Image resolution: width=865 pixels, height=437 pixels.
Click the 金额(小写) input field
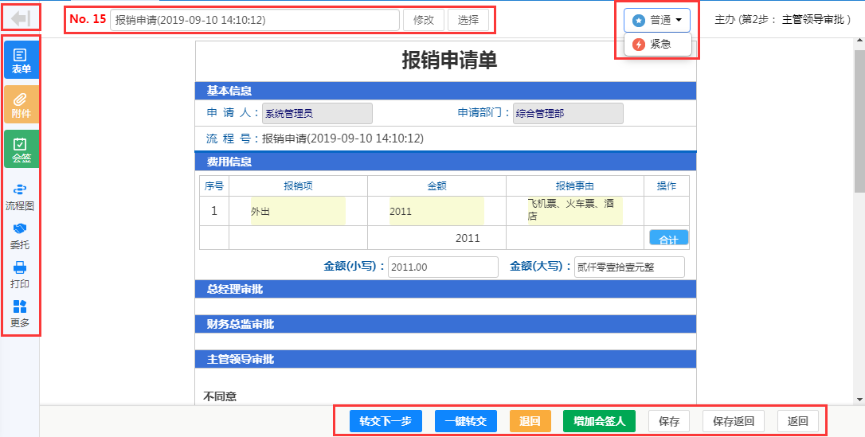click(443, 267)
